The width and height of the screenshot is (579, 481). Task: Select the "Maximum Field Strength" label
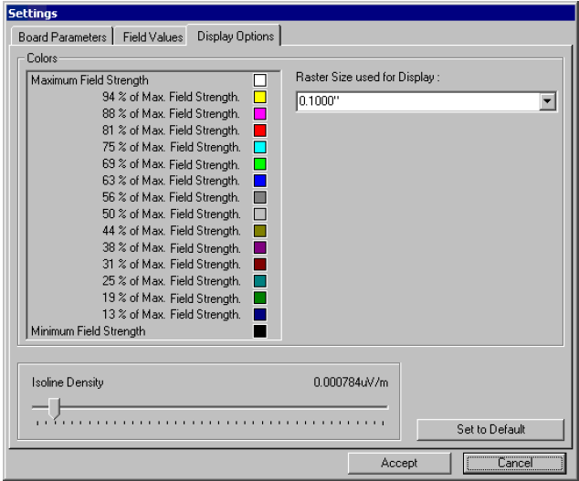tap(89, 80)
